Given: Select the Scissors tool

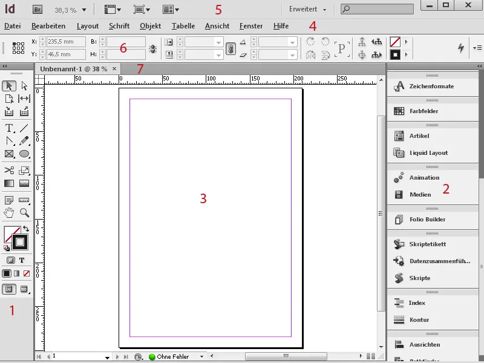Looking at the screenshot, I should 8,170.
